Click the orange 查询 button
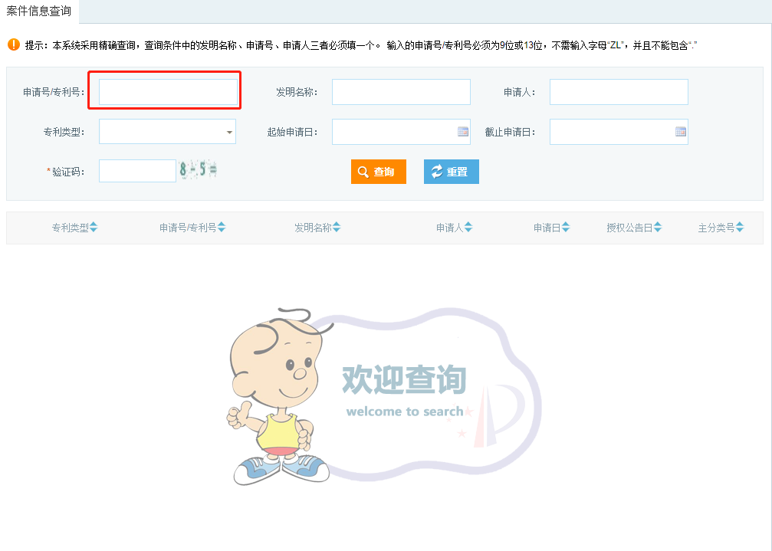The width and height of the screenshot is (772, 551). 379,172
